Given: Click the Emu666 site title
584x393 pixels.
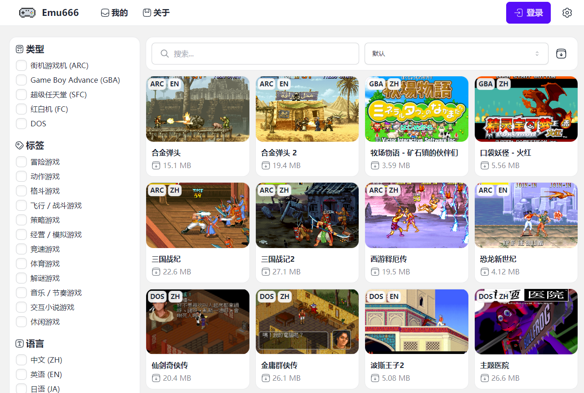Looking at the screenshot, I should point(61,13).
